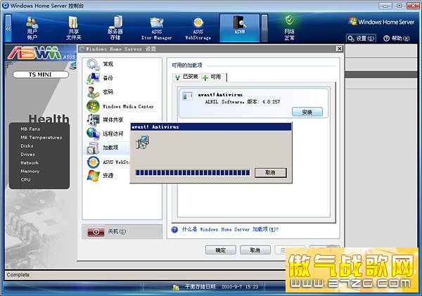Click the TS MINI server name field
This screenshot has width=422, height=296.
point(41,75)
